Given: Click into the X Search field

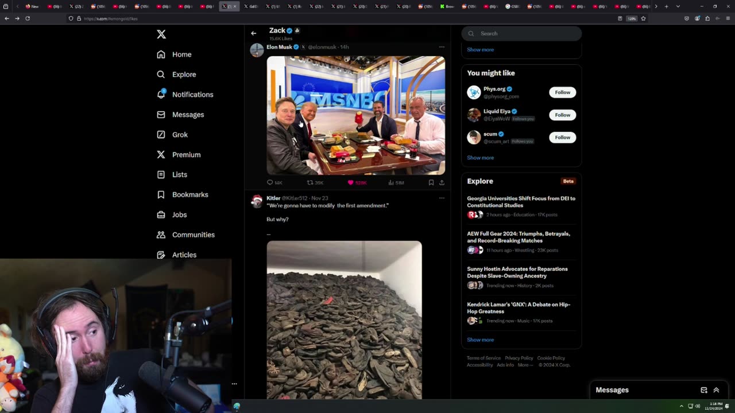Looking at the screenshot, I should coord(521,33).
